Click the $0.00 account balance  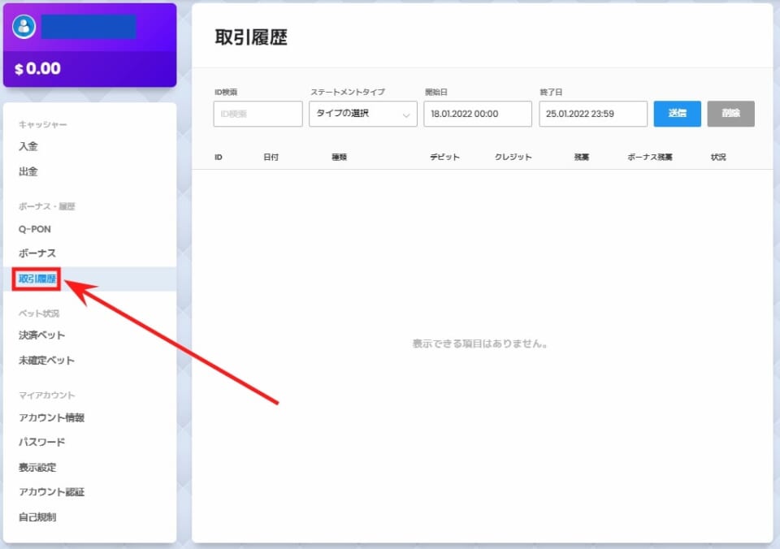38,68
